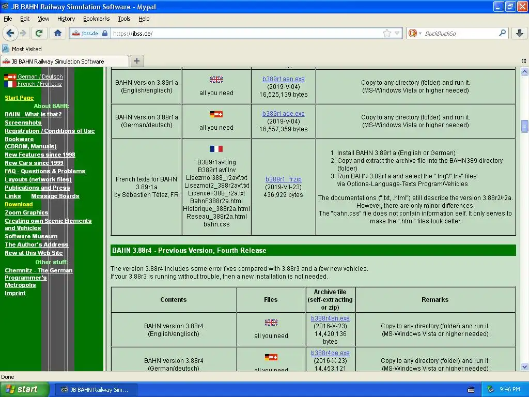Open FAQ - Questions & Problems link

click(45, 171)
